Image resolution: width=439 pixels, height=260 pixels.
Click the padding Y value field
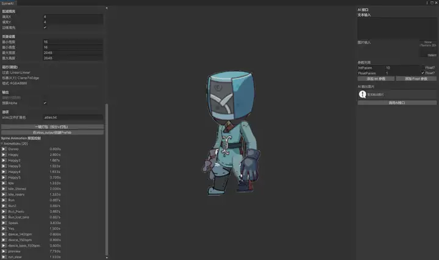[73, 22]
